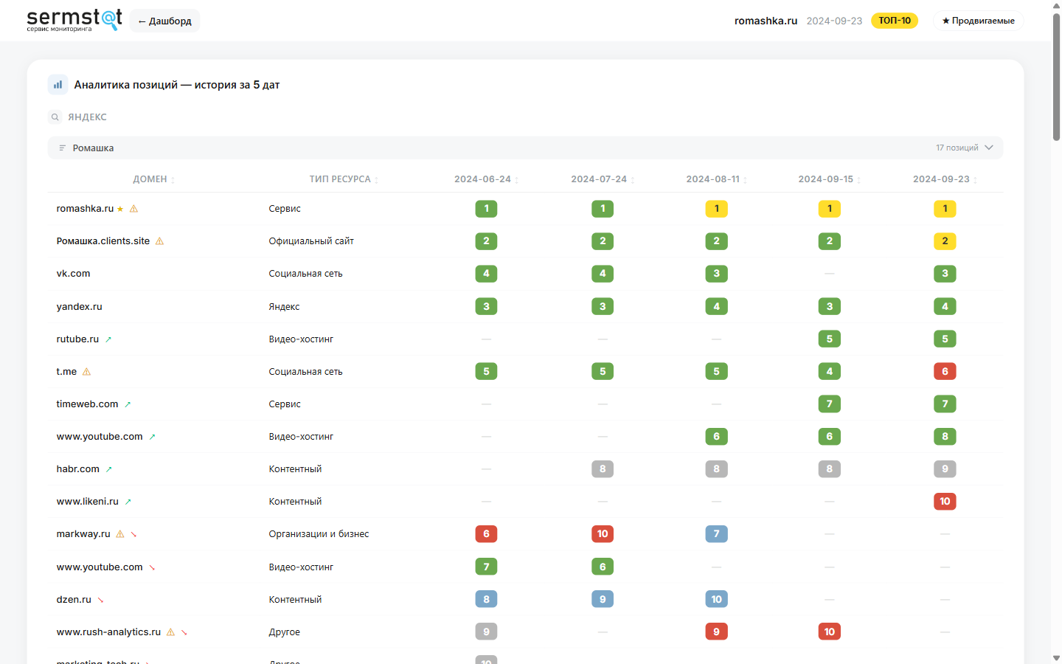Click the warning icon beside www.rush-analytics.ru
The width and height of the screenshot is (1062, 664).
point(171,632)
